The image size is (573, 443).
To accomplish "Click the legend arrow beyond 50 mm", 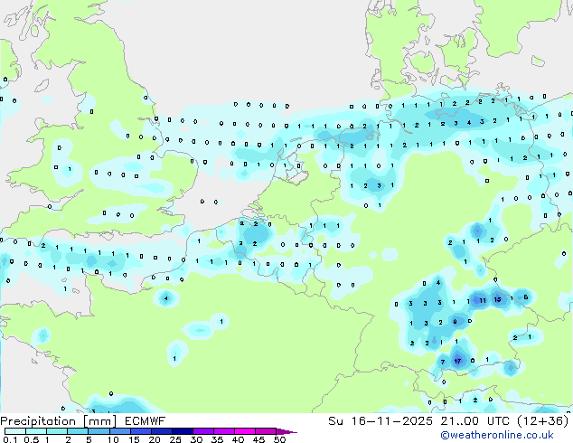I will (x=286, y=431).
